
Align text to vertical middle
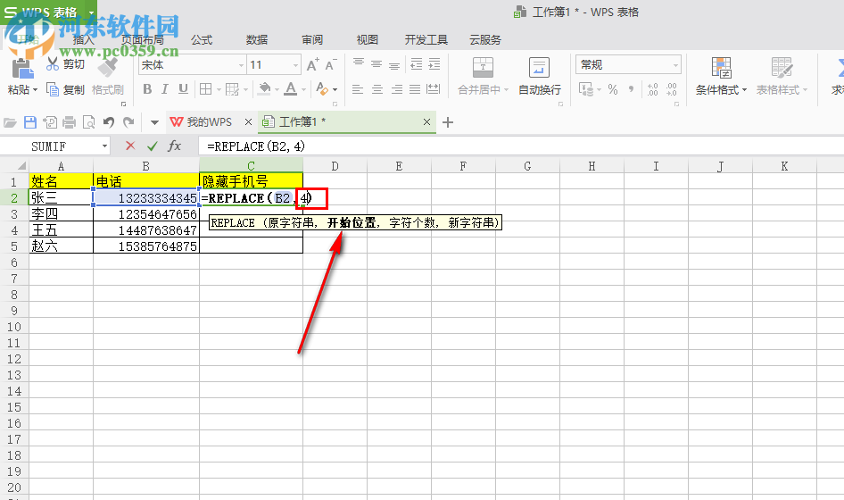376,64
